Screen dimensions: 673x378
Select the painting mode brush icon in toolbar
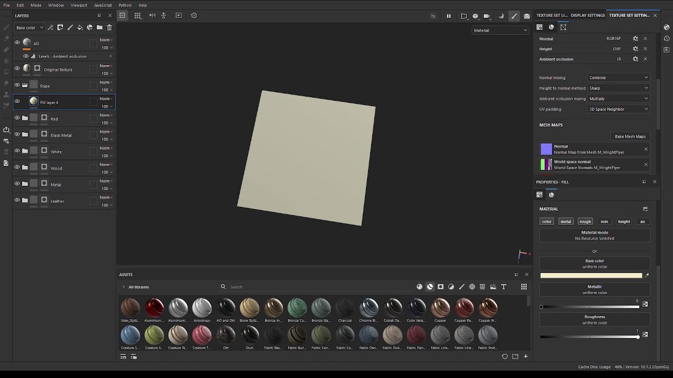point(514,16)
